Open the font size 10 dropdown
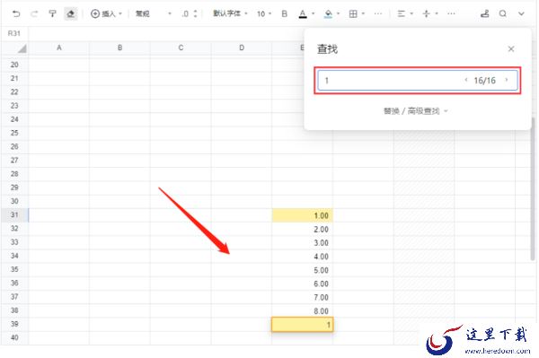Viewport: 539px width, 358px height. 264,13
